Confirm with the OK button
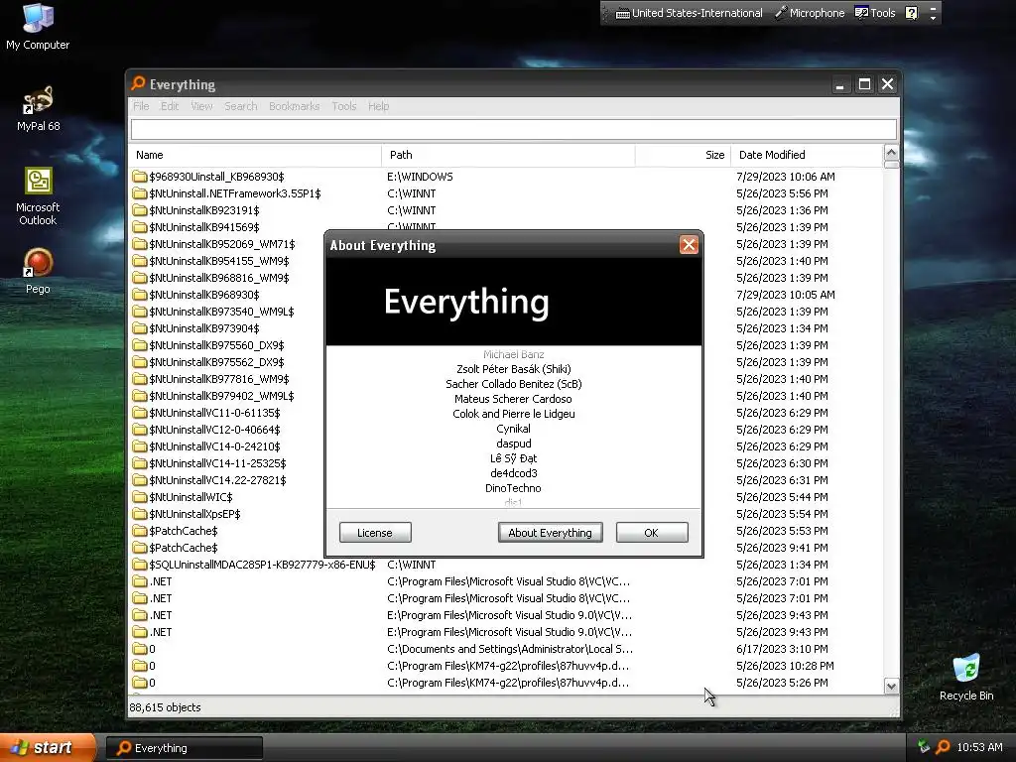Viewport: 1016px width, 762px height. 651,533
